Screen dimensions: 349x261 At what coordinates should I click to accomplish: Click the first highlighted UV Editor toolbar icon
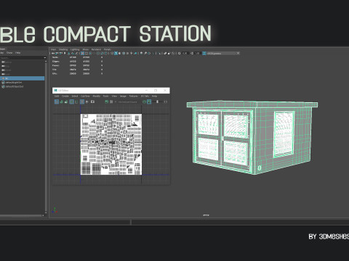[x=57, y=101]
